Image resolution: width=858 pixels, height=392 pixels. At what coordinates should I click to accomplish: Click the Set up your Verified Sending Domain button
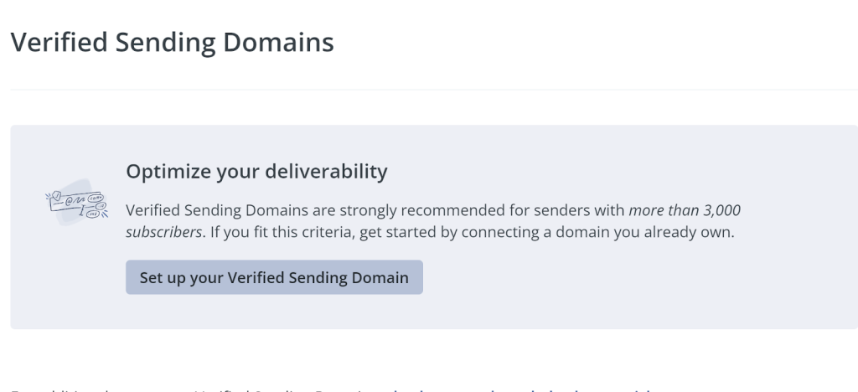pyautogui.click(x=274, y=277)
